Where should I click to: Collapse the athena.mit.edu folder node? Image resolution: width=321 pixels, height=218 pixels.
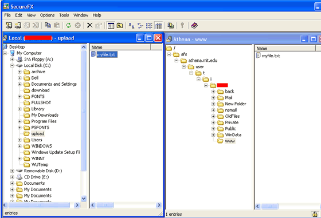click(x=177, y=61)
